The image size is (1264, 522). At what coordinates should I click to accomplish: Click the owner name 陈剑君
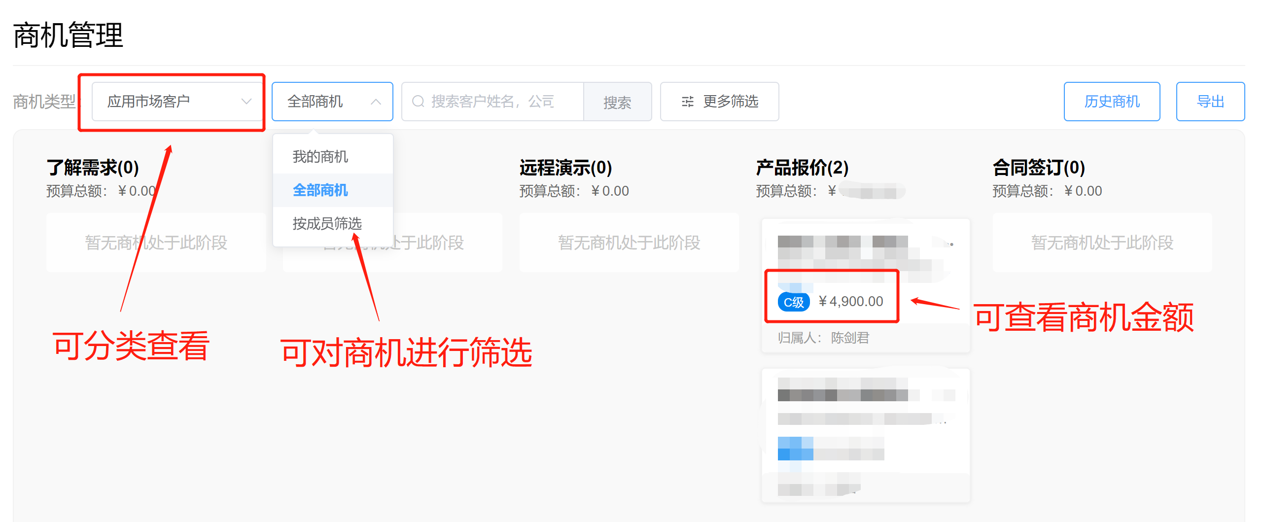[850, 338]
